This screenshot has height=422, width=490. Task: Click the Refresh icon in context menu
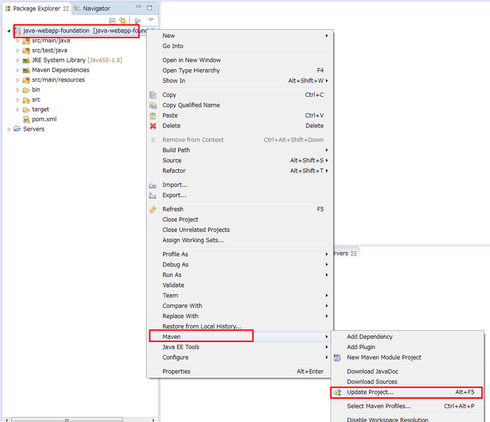click(x=153, y=209)
